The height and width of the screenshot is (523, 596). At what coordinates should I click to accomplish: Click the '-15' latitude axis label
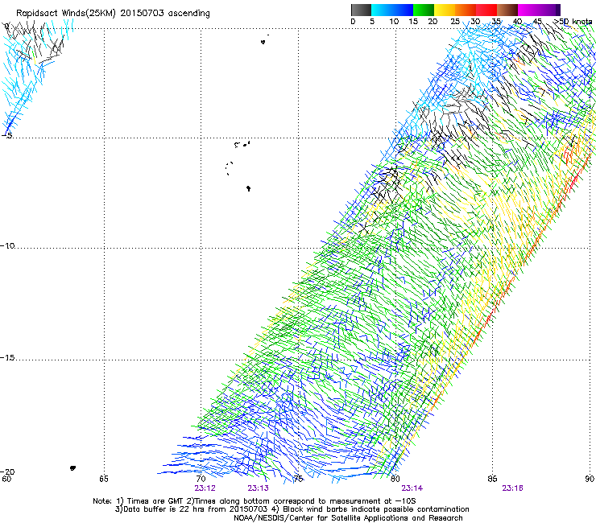(7, 357)
